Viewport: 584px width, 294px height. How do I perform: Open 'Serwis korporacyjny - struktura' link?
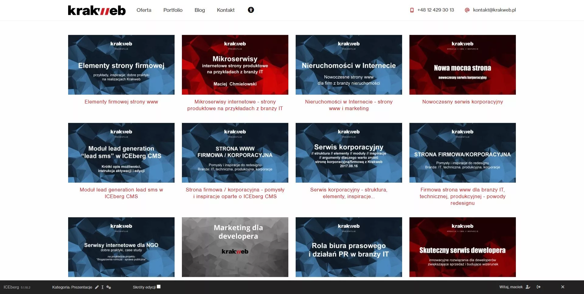click(349, 193)
